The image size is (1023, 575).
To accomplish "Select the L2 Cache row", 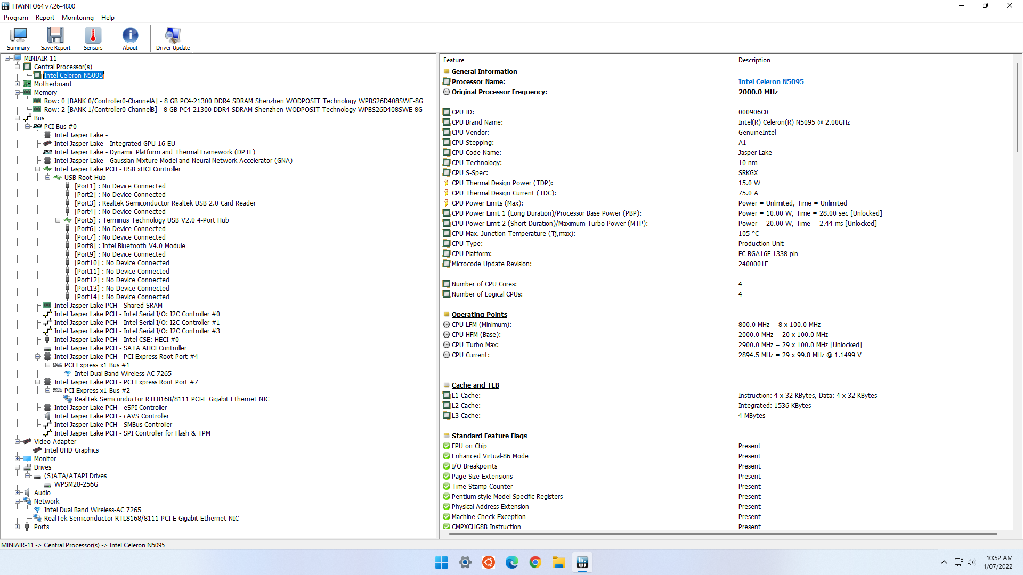I will click(x=726, y=406).
